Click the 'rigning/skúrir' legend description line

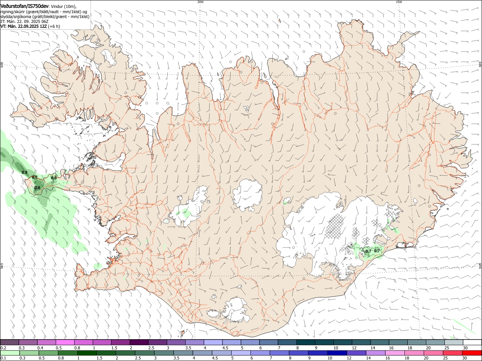point(44,12)
